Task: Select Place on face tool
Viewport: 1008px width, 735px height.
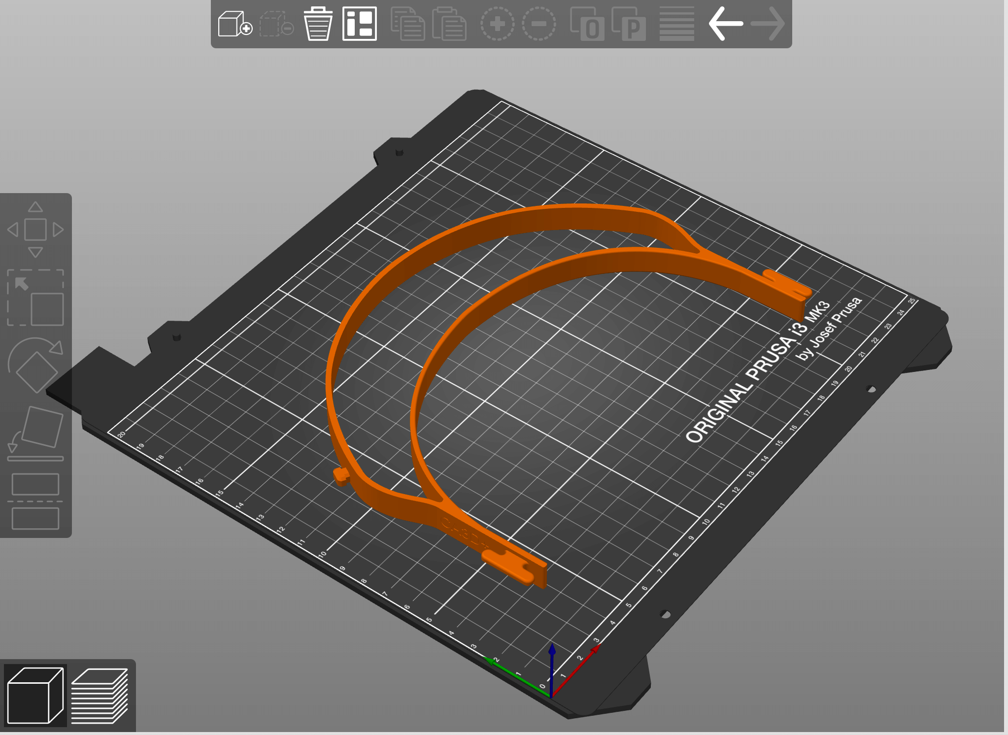Action: point(35,434)
